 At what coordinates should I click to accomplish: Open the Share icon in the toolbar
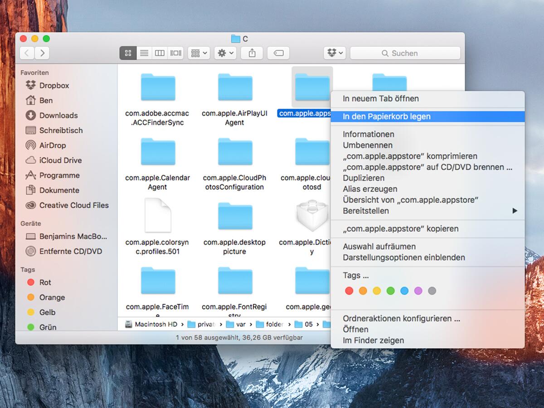(x=252, y=53)
